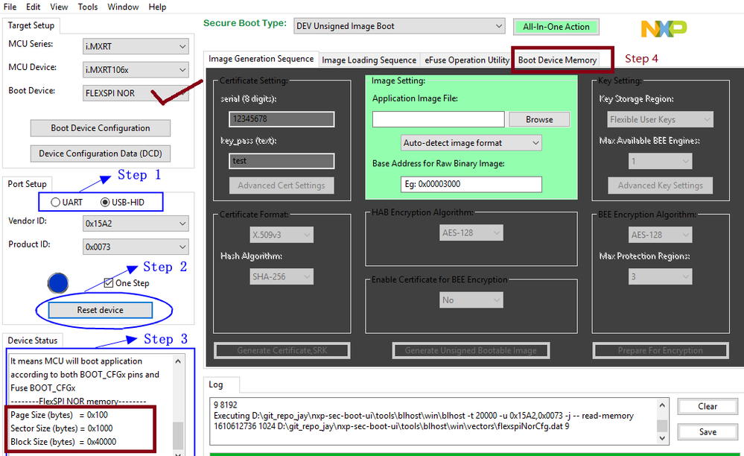The image size is (744, 456).
Task: Open the Product ID 0x0073 dropdown
Action: click(x=136, y=247)
